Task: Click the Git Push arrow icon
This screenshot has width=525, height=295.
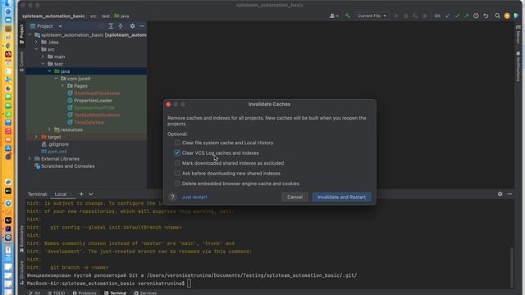Action: [x=467, y=16]
